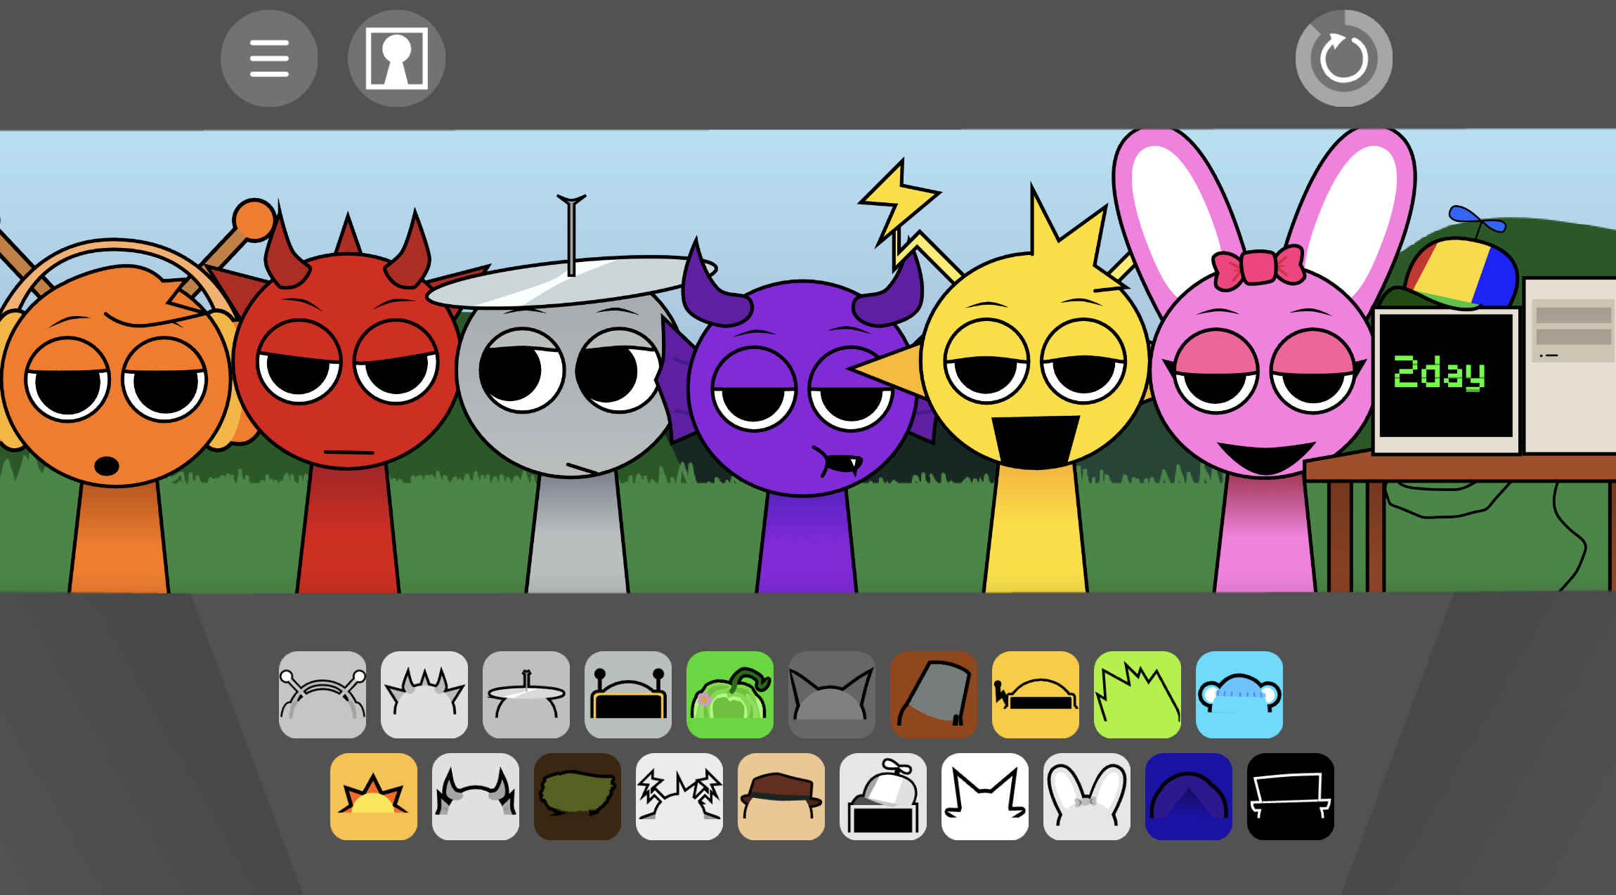The height and width of the screenshot is (895, 1616).
Task: Choose the cymbal hat icon
Action: (x=526, y=695)
